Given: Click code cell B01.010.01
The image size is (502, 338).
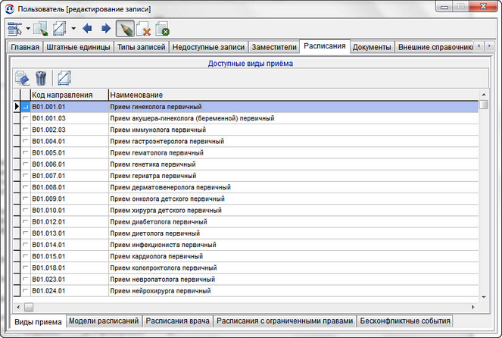Looking at the screenshot, I should click(x=70, y=211).
